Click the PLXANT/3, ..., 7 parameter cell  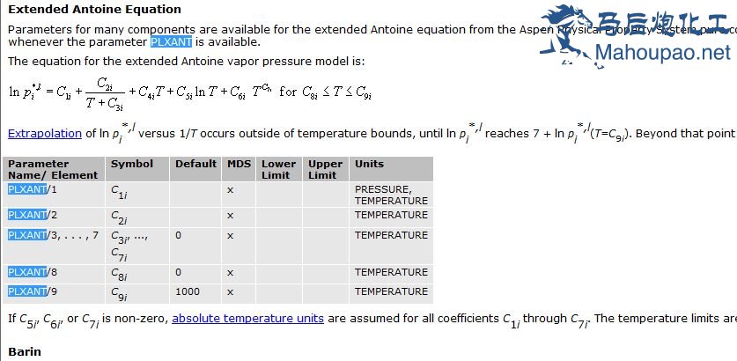[53, 235]
